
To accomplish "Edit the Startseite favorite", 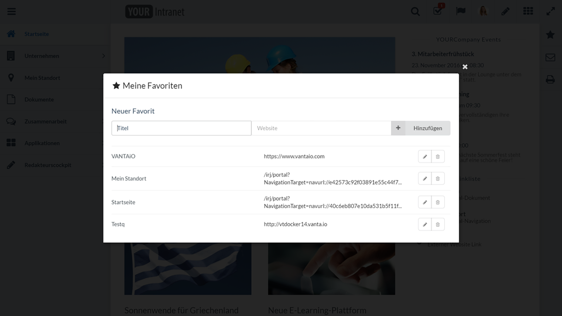I will coord(425,202).
